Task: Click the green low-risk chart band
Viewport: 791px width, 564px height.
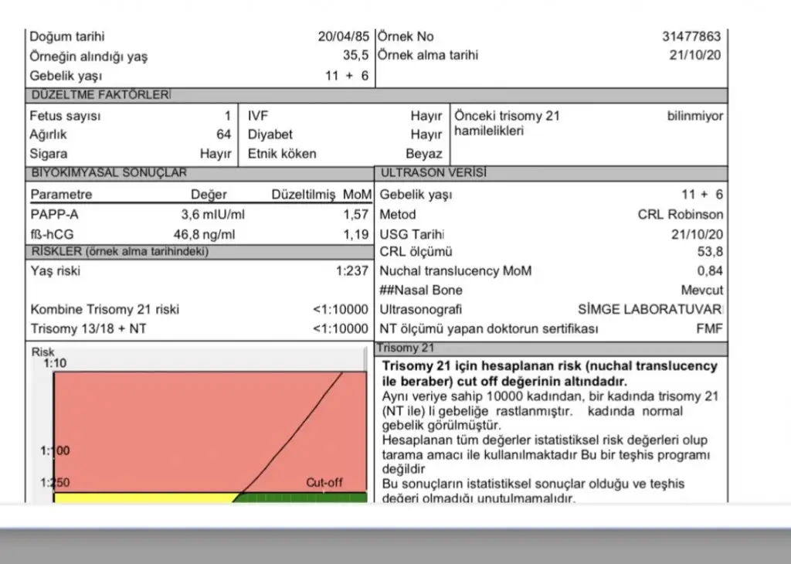Action: coord(301,498)
